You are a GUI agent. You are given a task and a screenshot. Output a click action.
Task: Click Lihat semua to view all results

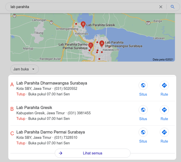[x=92, y=153]
